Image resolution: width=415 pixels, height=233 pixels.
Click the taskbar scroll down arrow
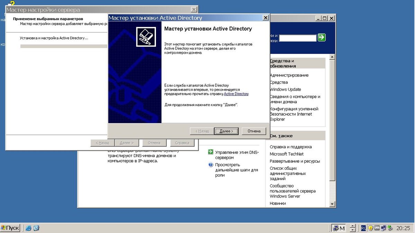pyautogui.click(x=352, y=230)
